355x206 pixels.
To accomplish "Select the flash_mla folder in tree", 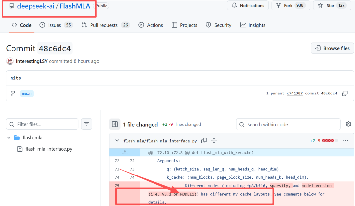I will pyautogui.click(x=32, y=138).
